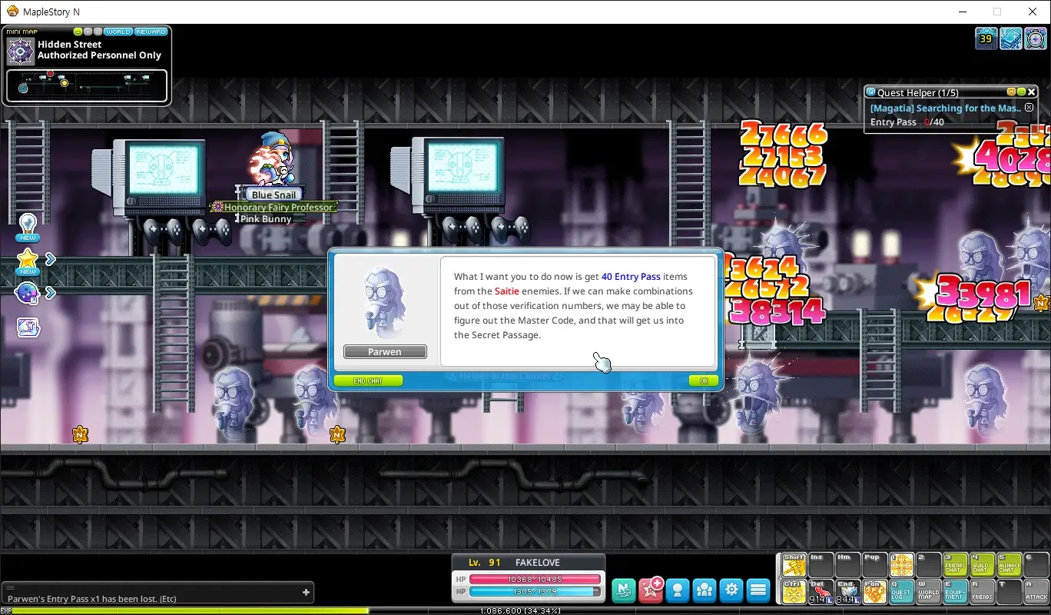The image size is (1051, 615).
Task: Click the Parwen name plate in dialog
Action: tap(385, 351)
